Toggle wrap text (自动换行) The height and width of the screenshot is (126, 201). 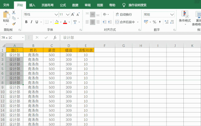[124, 14]
